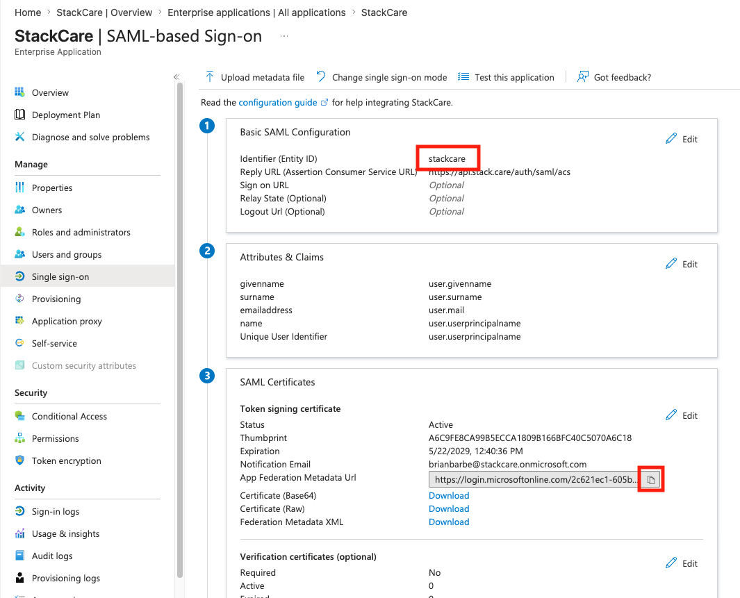Download Federation Metadata XML
Screen dimensions: 740x598
click(x=449, y=522)
